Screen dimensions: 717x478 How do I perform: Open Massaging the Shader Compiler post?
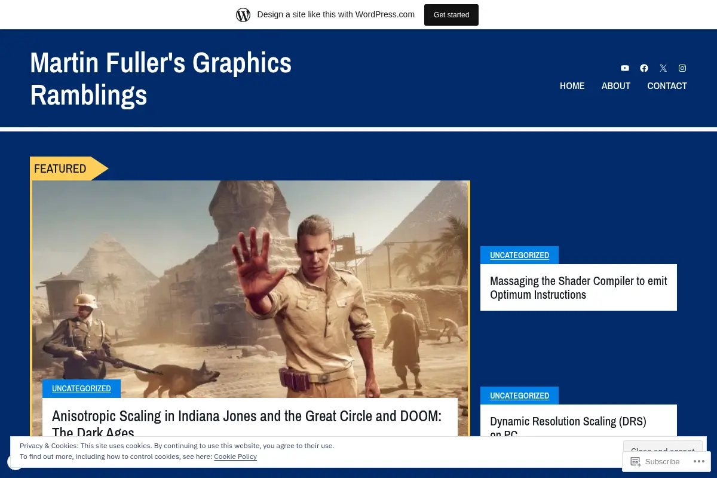(578, 287)
